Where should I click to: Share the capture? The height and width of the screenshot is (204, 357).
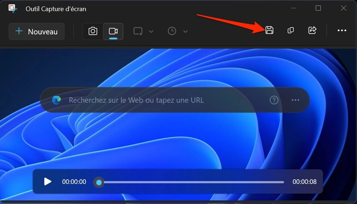pos(312,30)
